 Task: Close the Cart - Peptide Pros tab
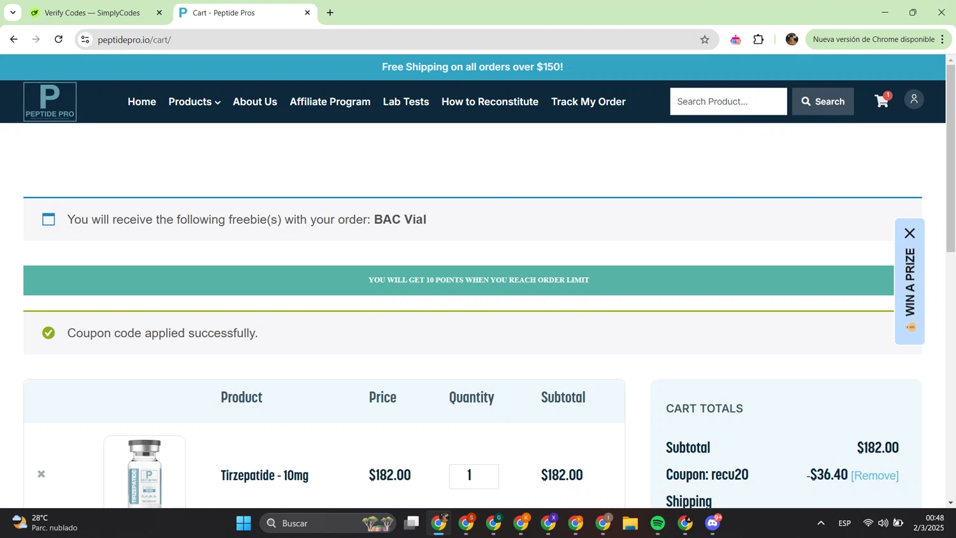[307, 13]
